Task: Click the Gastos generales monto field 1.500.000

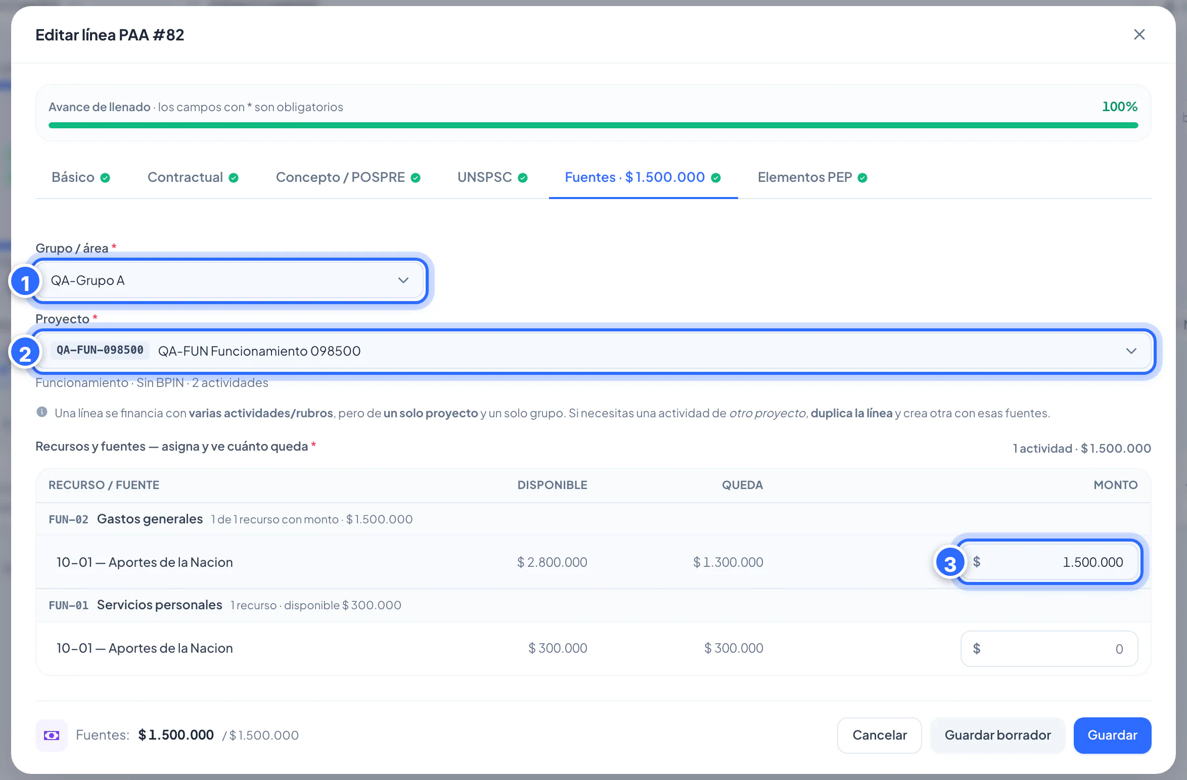Action: pyautogui.click(x=1049, y=562)
